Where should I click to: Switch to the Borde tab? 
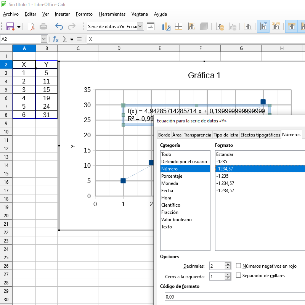pos(164,135)
